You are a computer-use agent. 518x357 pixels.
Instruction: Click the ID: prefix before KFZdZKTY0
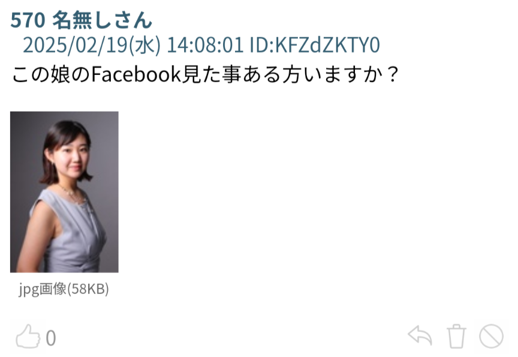pos(262,45)
